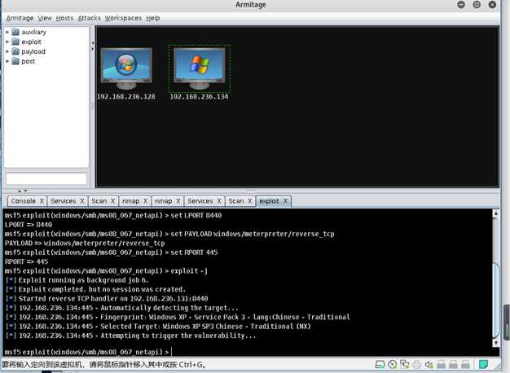Click 'Exploit completed, but no session' line
510x373 pixels.
[95, 289]
